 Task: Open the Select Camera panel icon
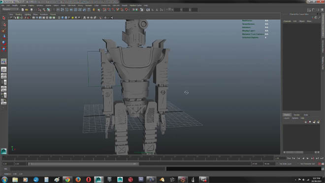coord(11,18)
